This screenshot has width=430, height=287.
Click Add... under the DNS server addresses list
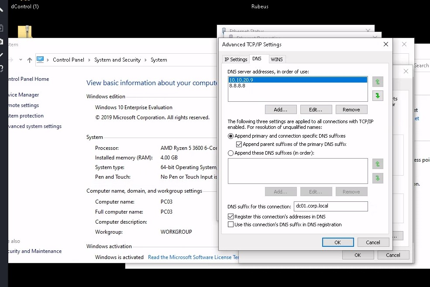pyautogui.click(x=281, y=110)
